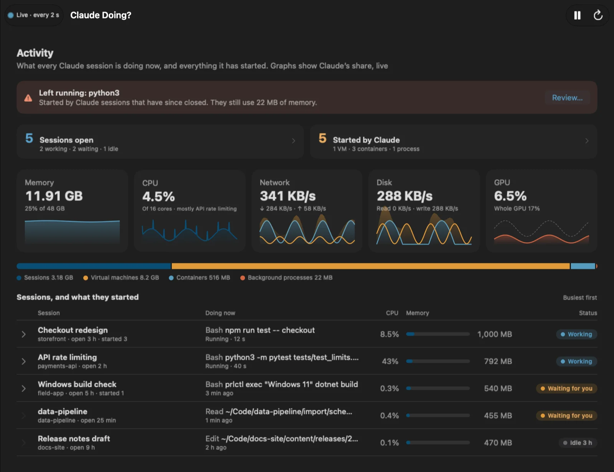Image resolution: width=614 pixels, height=472 pixels.
Task: Click the Virtual machines 8.2 GB legend entry
Action: point(121,277)
